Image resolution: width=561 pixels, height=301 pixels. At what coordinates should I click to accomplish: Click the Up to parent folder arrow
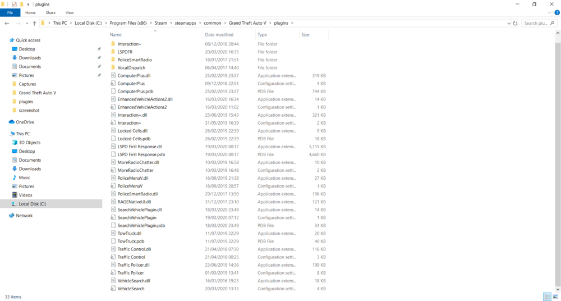coord(34,23)
